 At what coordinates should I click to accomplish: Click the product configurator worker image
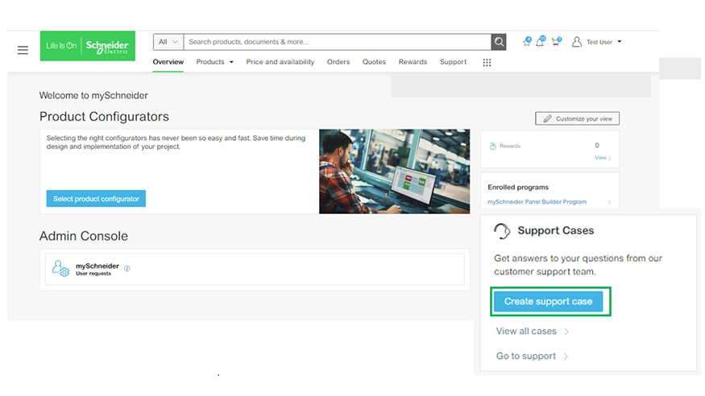(x=394, y=171)
